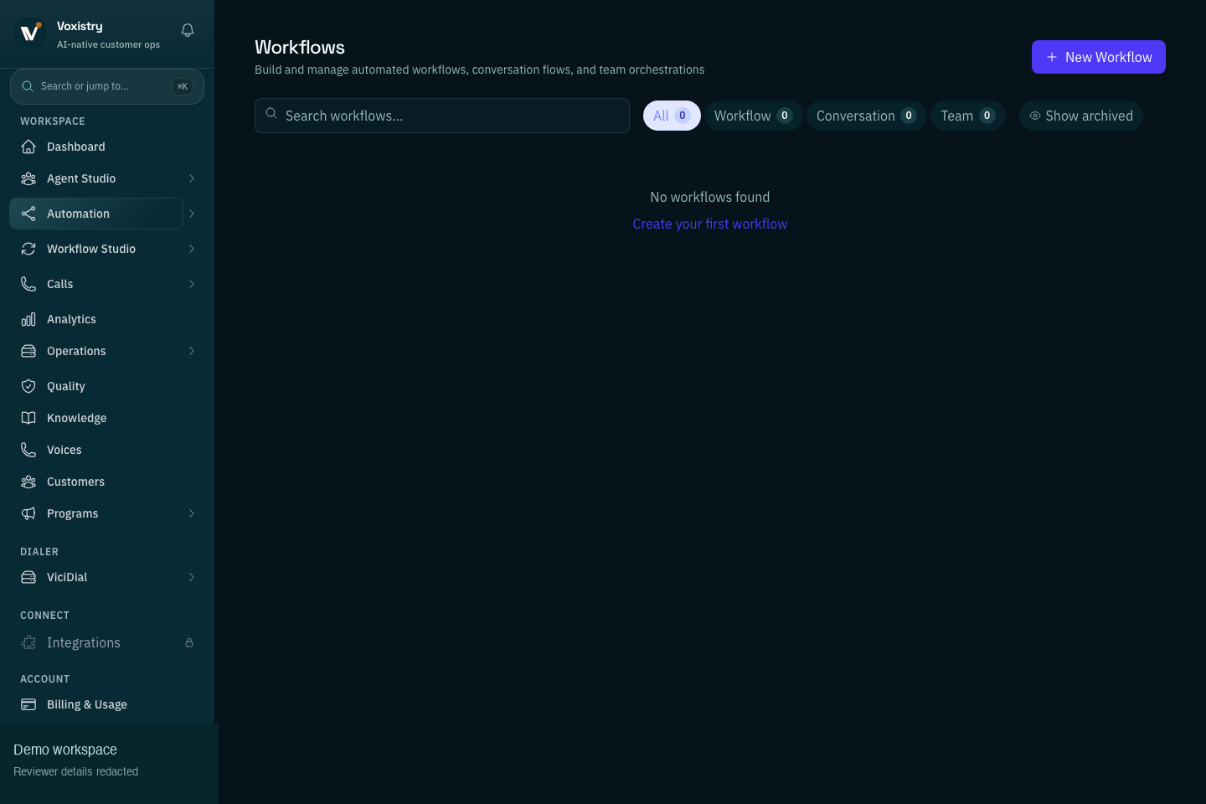Expand the Calls submenu chevron
1206x804 pixels.
coord(192,284)
